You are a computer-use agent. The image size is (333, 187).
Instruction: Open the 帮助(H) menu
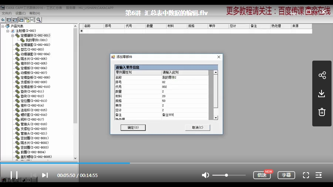click(35, 13)
